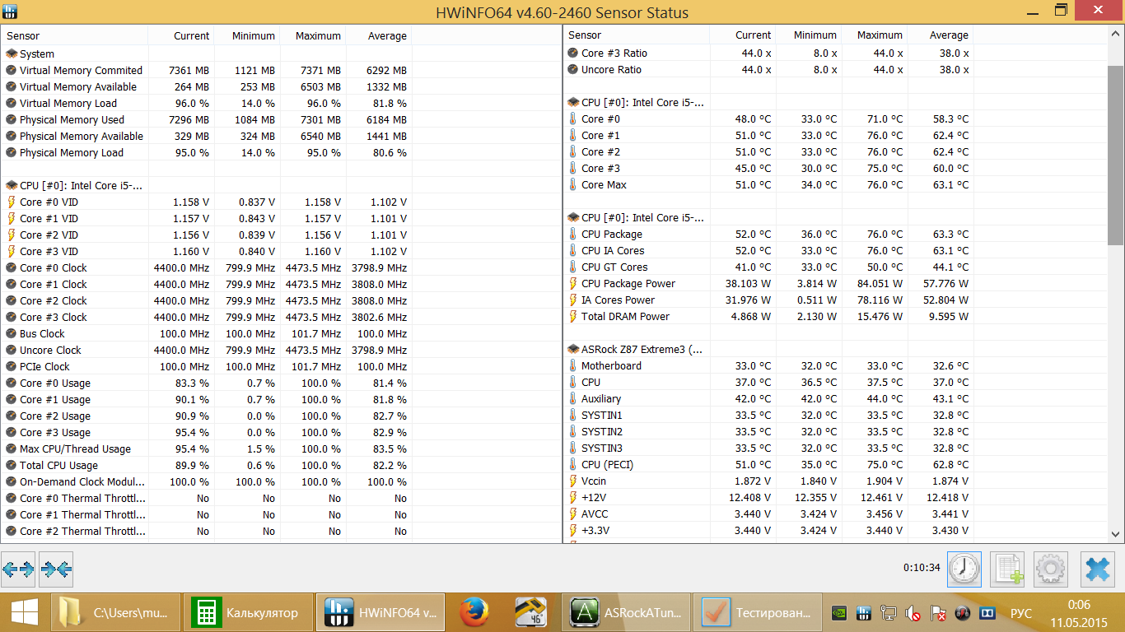
Task: Click the HWiNFO system tray icon
Action: click(864, 613)
